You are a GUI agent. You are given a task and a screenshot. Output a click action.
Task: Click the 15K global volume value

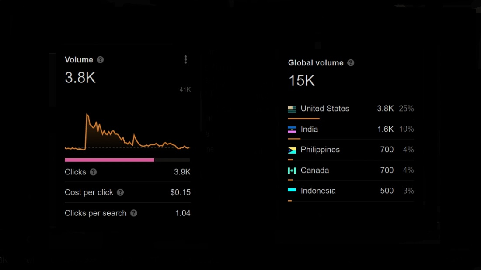coord(302,81)
